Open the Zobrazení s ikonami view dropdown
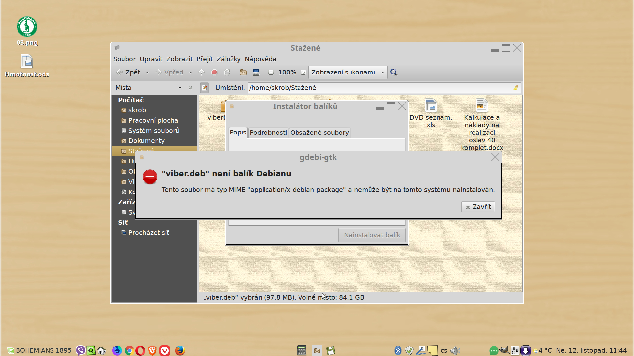634x356 pixels. point(347,72)
